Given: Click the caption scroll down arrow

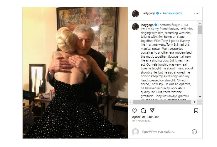Looking at the screenshot, I should click(200, 97).
